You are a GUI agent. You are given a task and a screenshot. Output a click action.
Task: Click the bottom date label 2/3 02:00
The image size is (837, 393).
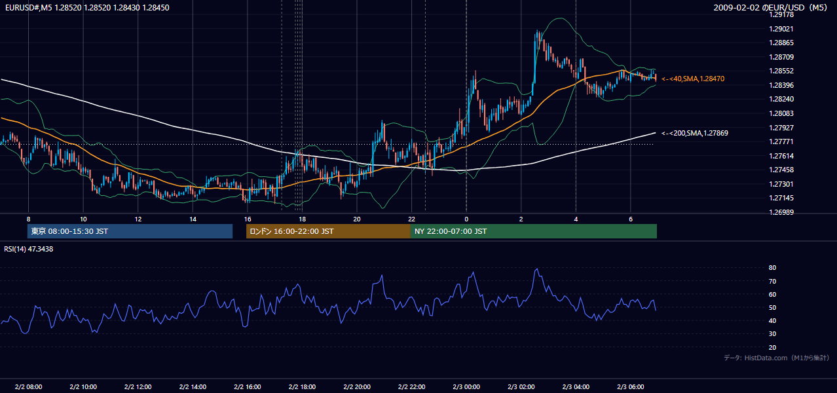(521, 386)
